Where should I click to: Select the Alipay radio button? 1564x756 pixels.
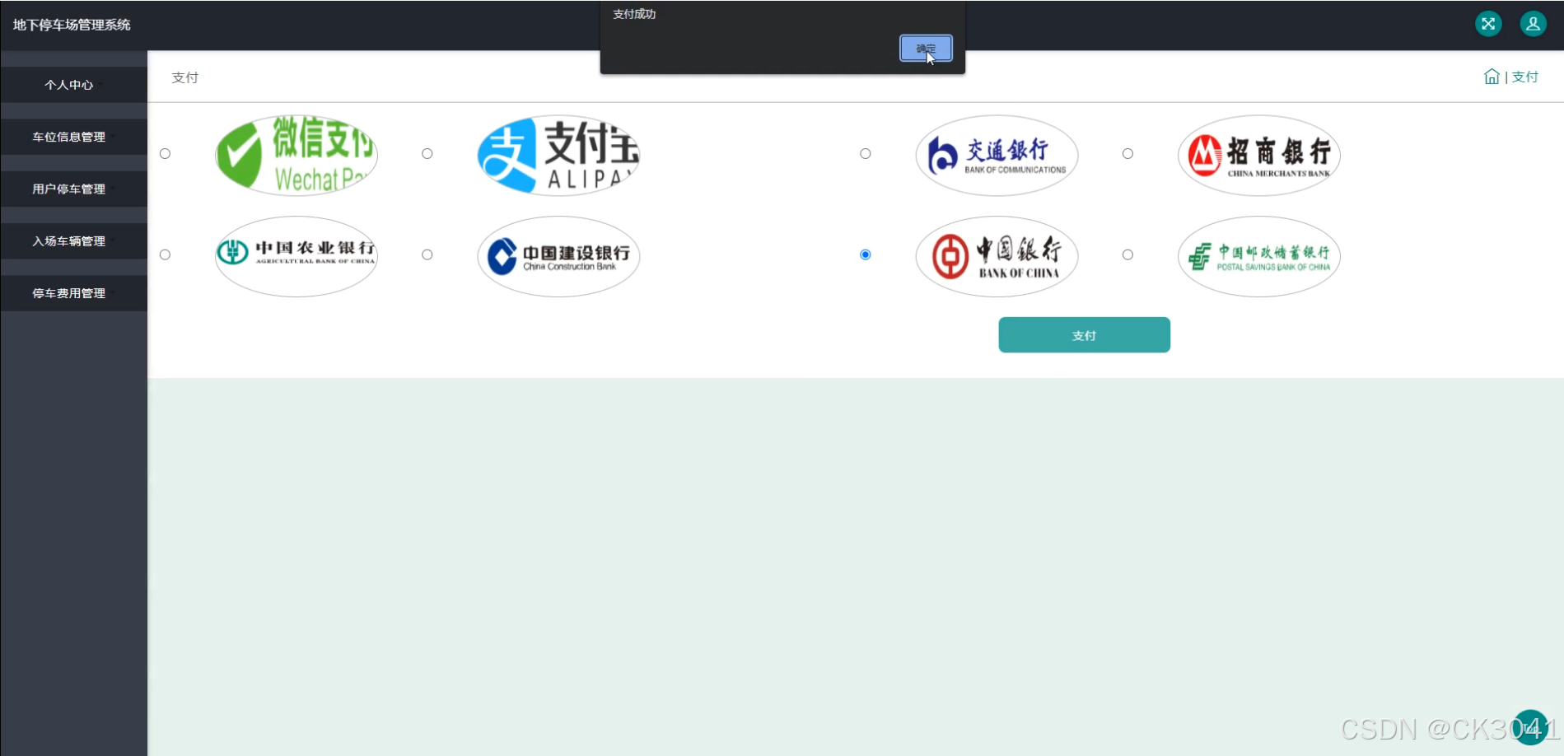click(427, 153)
